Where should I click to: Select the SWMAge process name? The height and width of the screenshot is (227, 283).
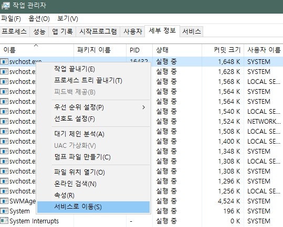pos(23,201)
